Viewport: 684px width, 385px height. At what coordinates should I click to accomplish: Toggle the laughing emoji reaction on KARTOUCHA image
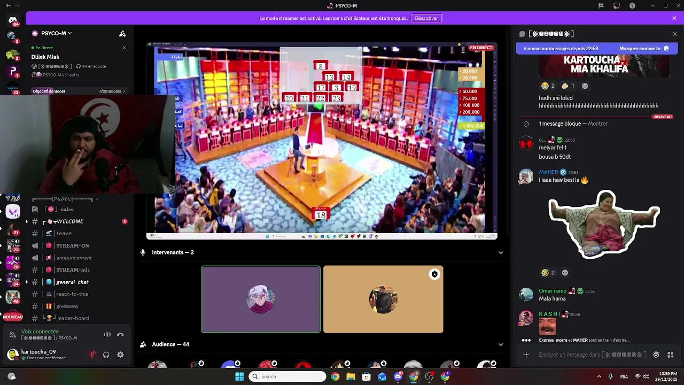(x=548, y=86)
